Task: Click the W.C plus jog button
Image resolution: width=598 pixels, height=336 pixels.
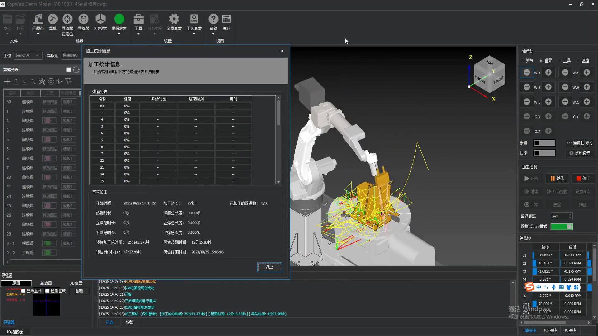Action: pyautogui.click(x=587, y=102)
